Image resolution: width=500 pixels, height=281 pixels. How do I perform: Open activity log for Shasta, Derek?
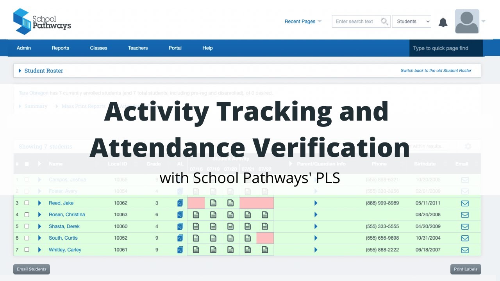point(180,226)
